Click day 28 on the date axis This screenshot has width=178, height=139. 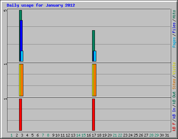(151, 135)
